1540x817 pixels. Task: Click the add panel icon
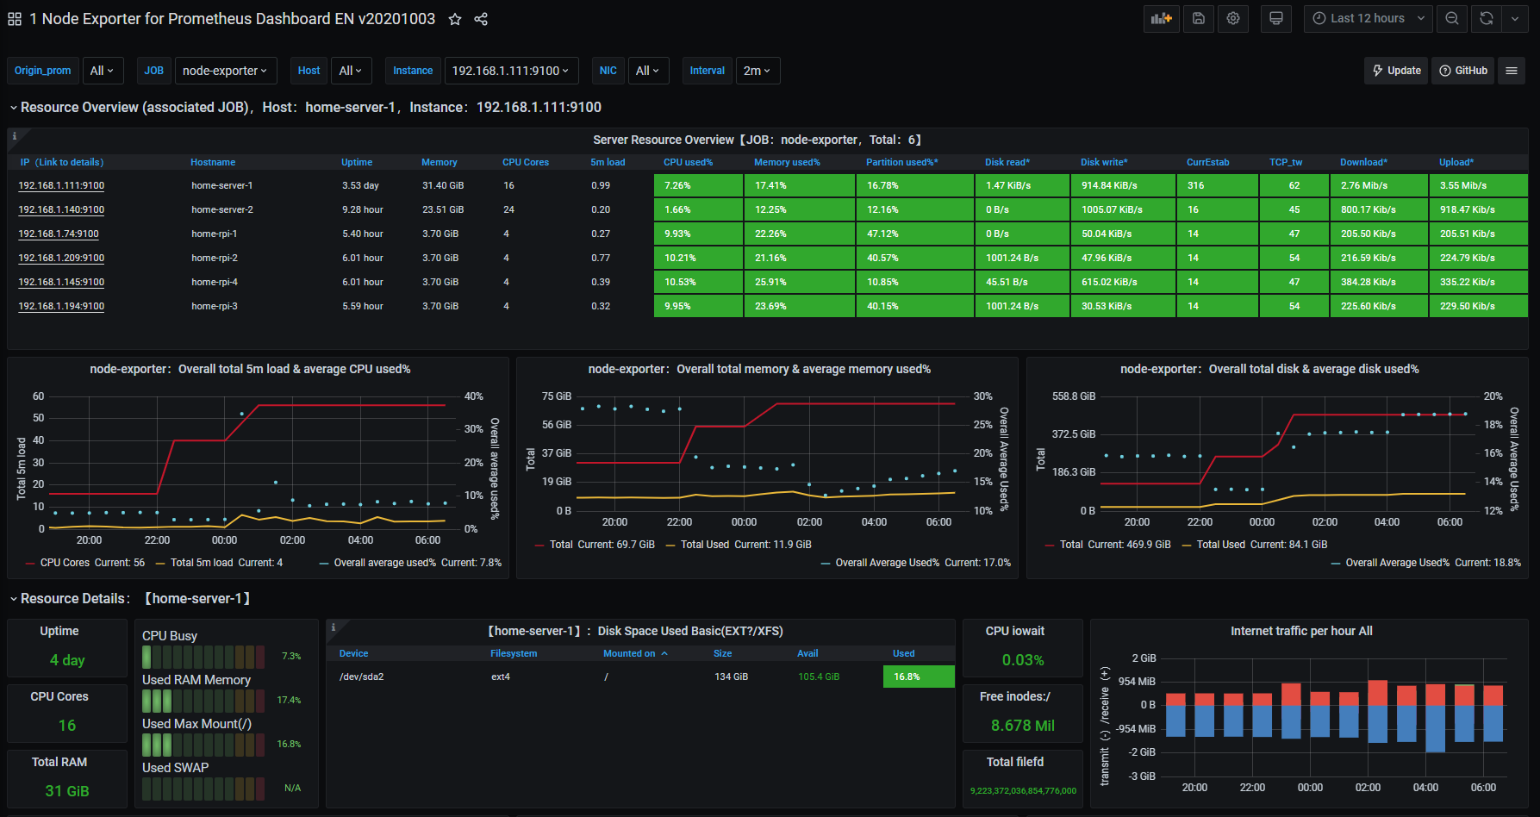1161,18
